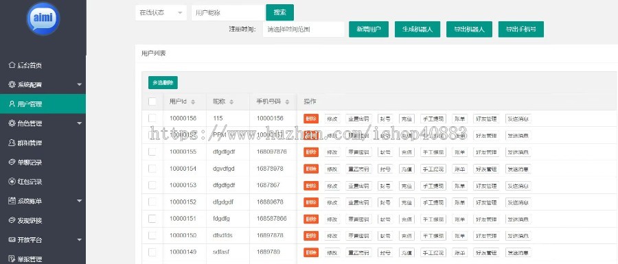
Task: Click the yen icon beside 红包记录
Action: pyautogui.click(x=12, y=182)
